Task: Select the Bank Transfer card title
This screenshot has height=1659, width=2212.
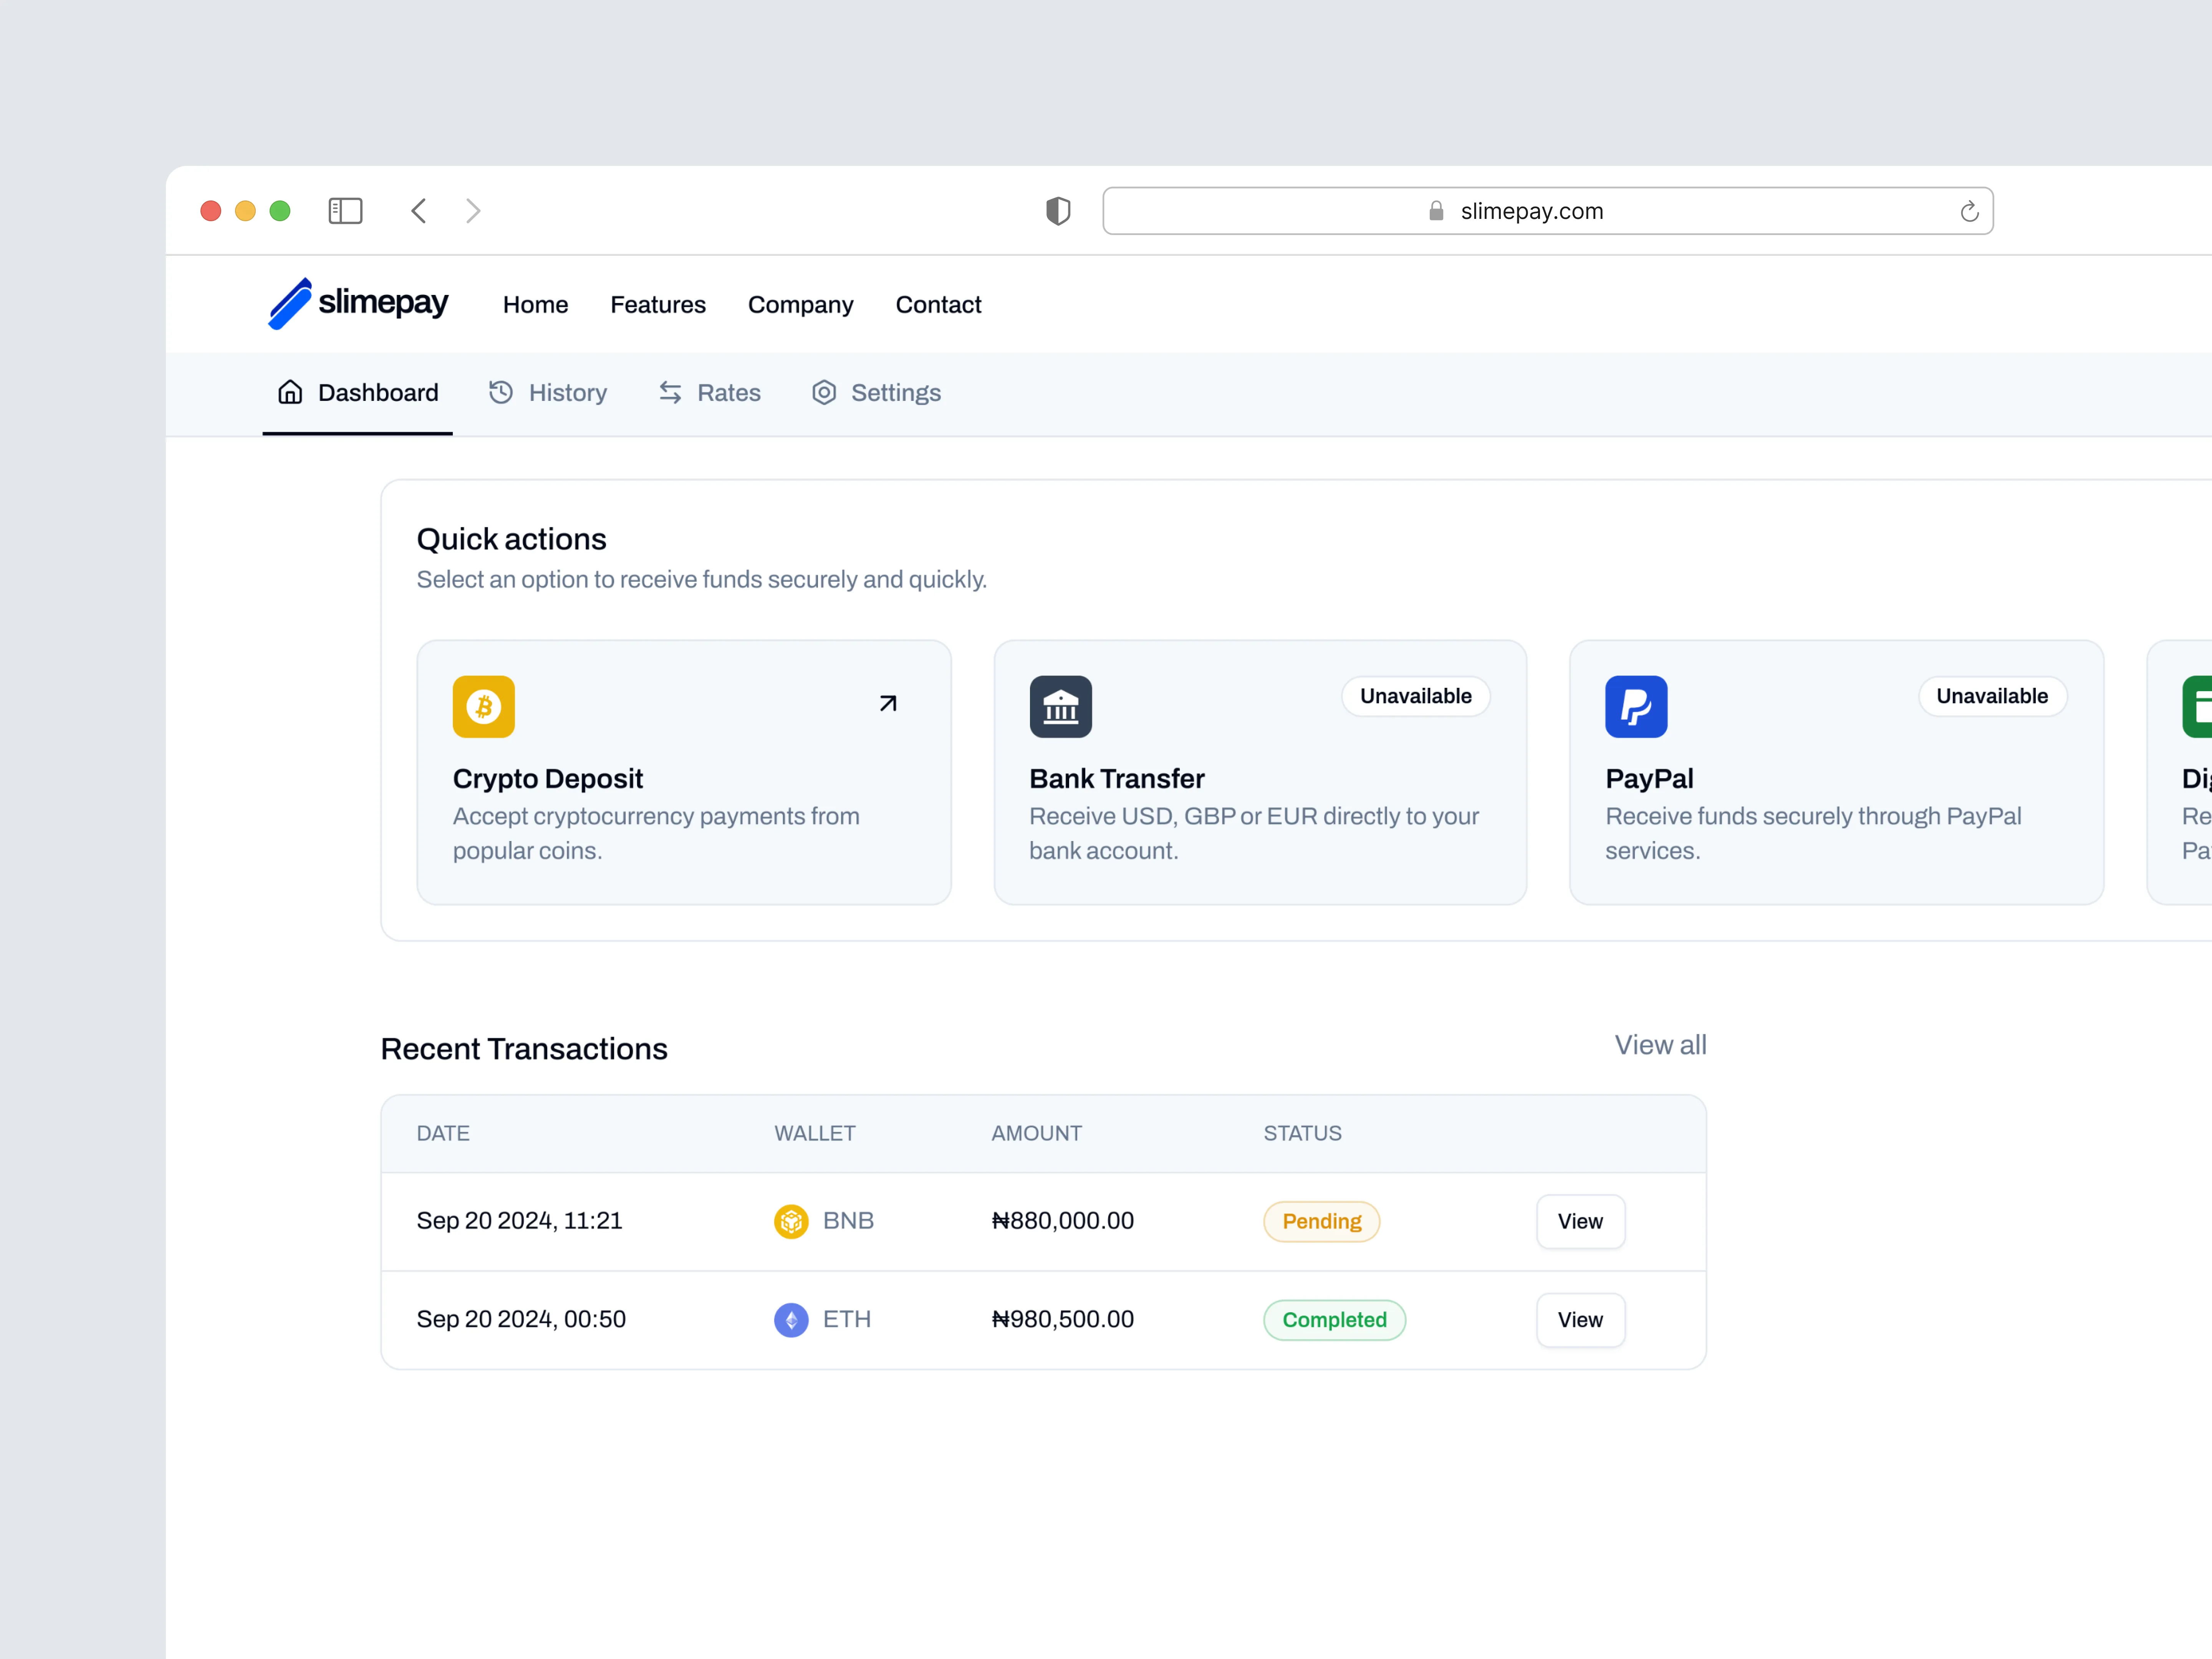Action: tap(1117, 779)
